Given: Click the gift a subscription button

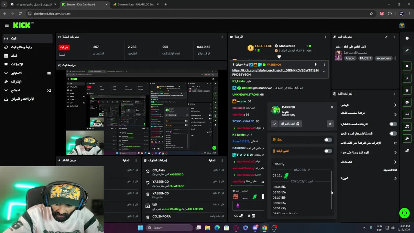Looking at the screenshot, I should coord(290,124).
